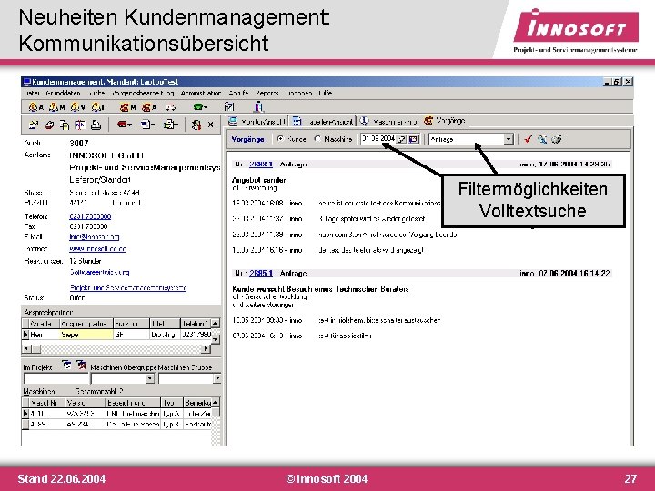This screenshot has width=655, height=491.
Task: Switch to the Vorgänge tab
Action: (445, 121)
